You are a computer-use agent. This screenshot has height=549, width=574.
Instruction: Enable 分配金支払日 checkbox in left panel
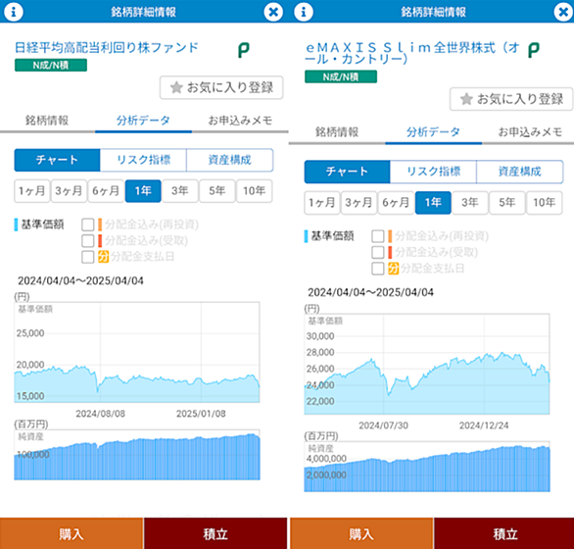point(88,257)
